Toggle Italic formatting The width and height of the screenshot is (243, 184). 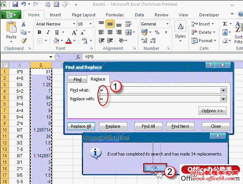tap(48, 32)
